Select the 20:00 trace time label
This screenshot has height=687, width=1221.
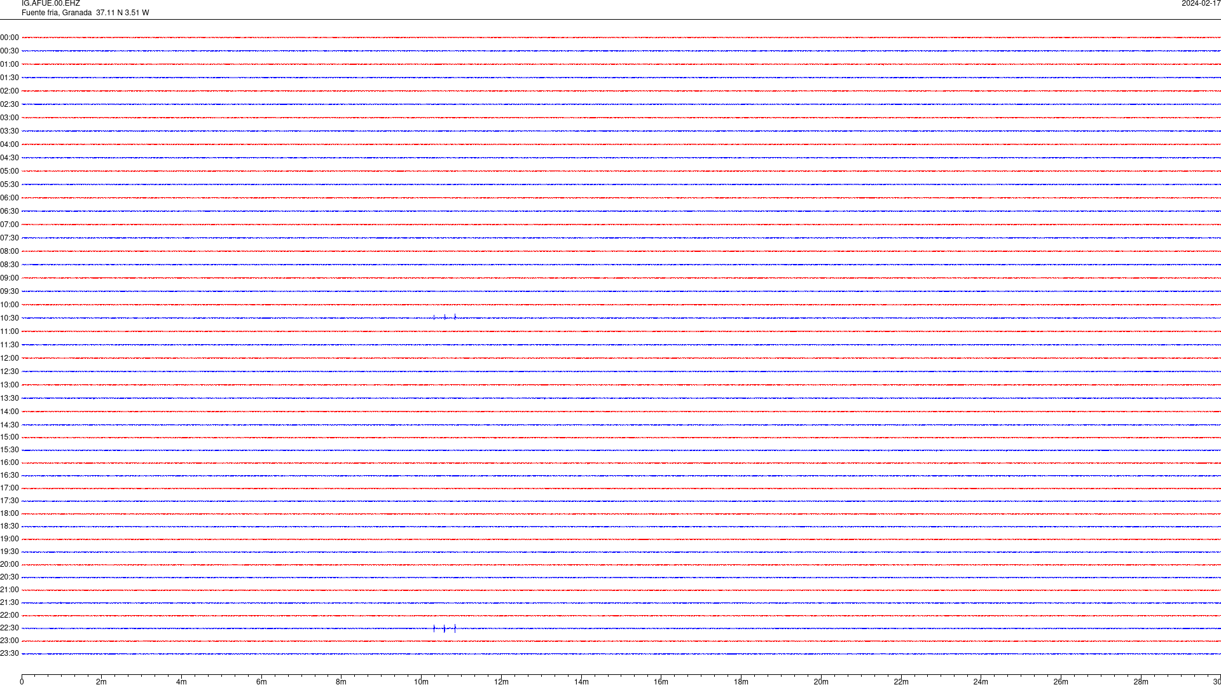[x=10, y=564]
